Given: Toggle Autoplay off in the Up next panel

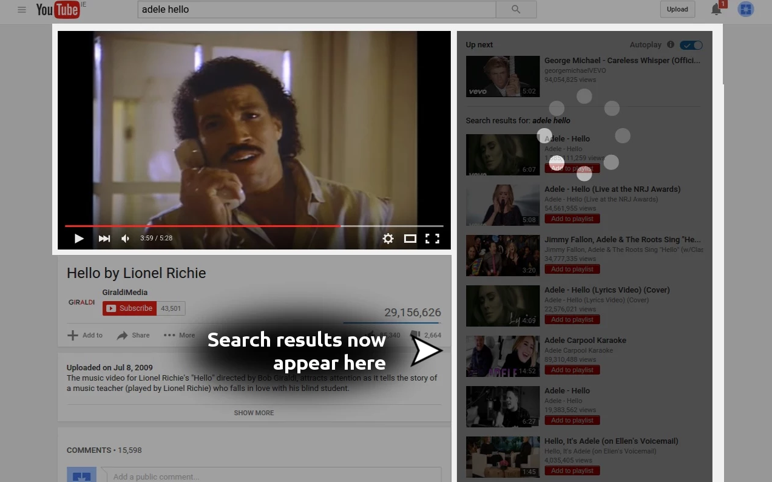Looking at the screenshot, I should click(691, 44).
